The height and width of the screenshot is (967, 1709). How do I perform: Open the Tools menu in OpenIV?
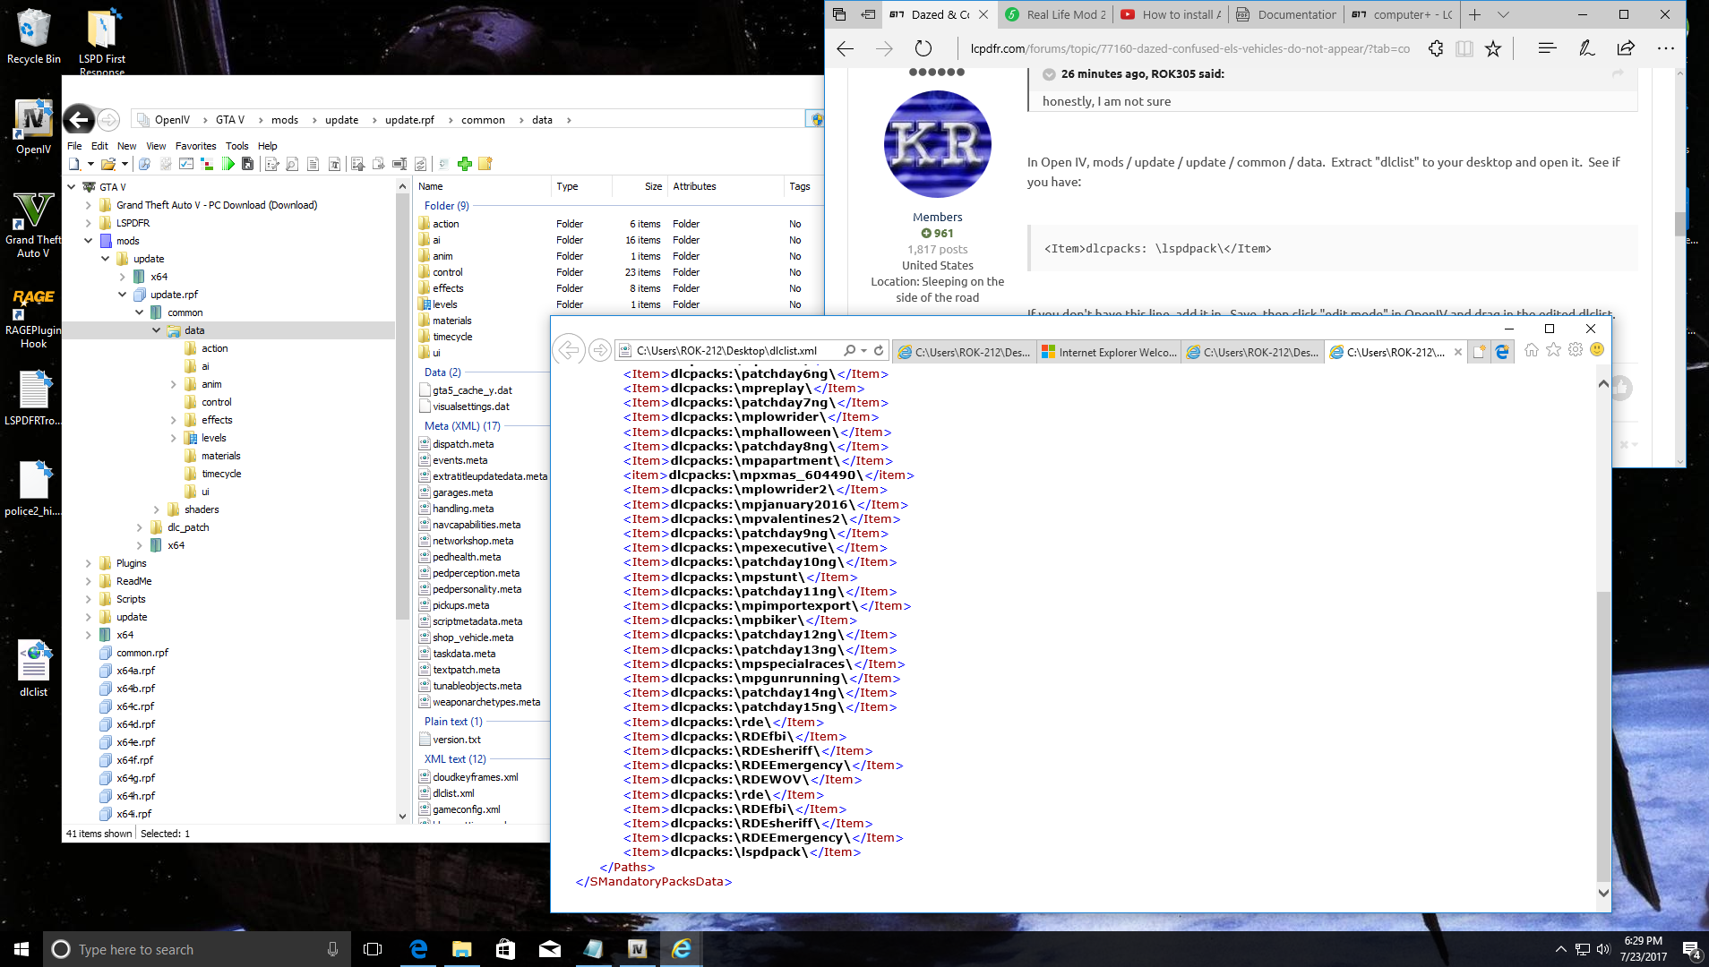point(236,146)
